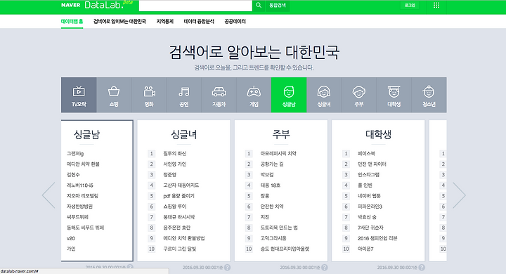Open keyword 박보검 in 주부 list

coord(267,175)
